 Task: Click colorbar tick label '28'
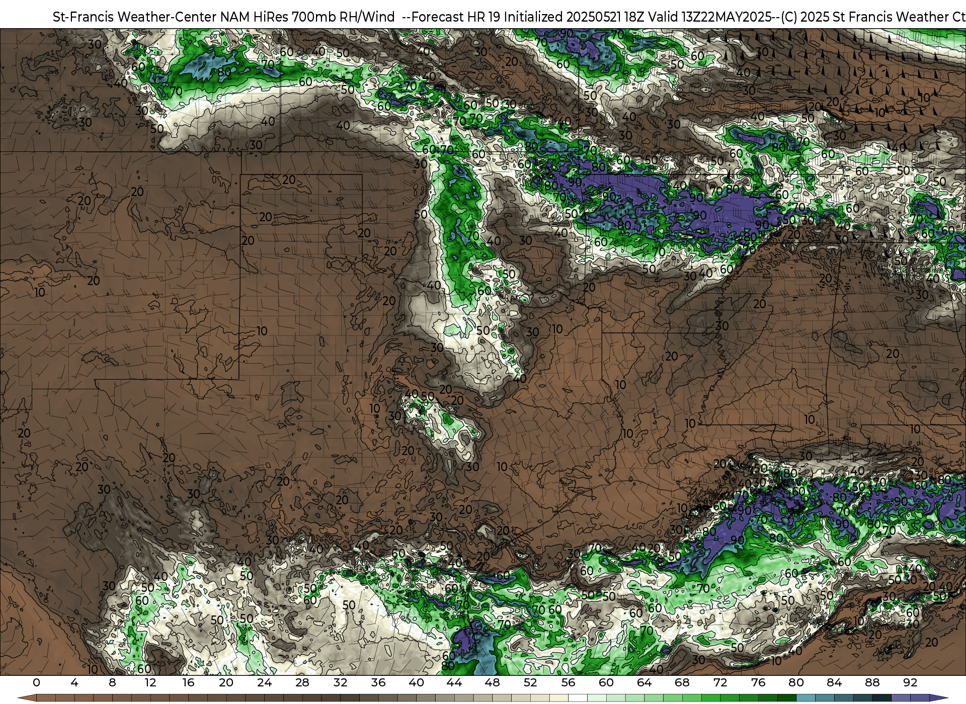[302, 683]
